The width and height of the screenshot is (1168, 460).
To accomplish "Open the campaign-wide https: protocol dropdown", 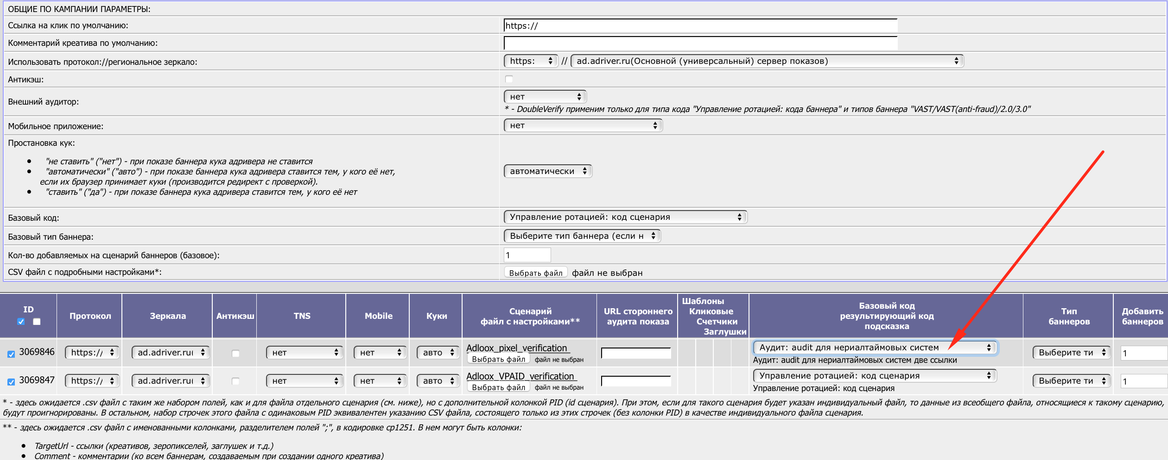I will click(x=531, y=61).
